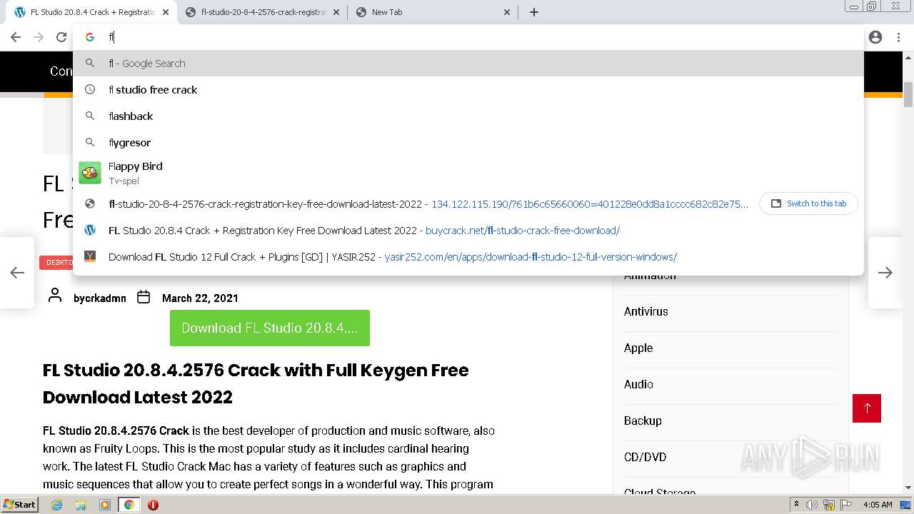Open the Audio category
This screenshot has width=914, height=514.
click(x=638, y=384)
